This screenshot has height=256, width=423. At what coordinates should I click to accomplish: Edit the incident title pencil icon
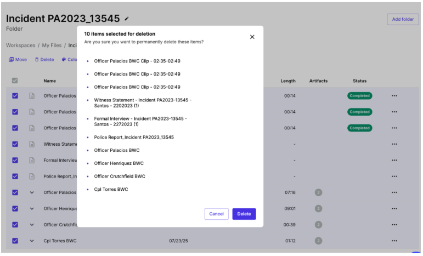click(x=127, y=19)
